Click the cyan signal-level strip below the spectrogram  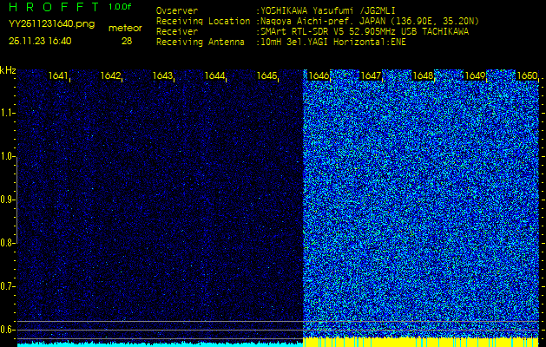[161, 344]
